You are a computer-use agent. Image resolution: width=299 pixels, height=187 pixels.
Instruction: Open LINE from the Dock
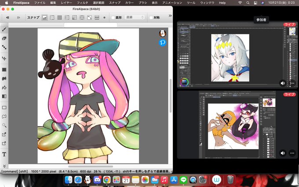(183, 180)
